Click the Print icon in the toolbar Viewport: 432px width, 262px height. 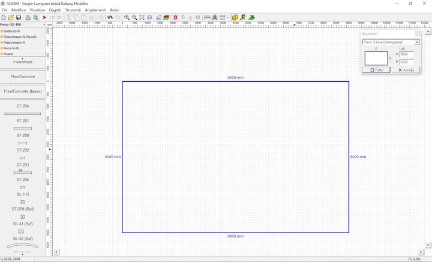click(28, 17)
